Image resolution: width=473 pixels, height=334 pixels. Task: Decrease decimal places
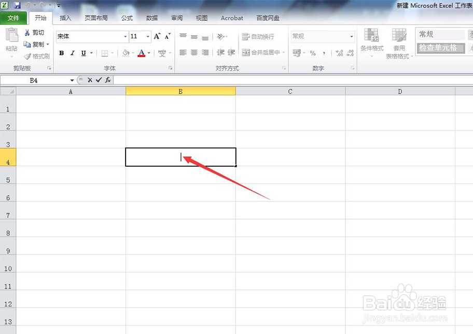[x=350, y=53]
